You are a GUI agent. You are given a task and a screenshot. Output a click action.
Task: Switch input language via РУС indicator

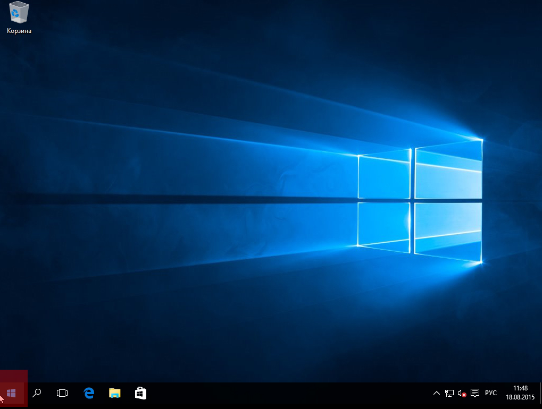tap(491, 393)
